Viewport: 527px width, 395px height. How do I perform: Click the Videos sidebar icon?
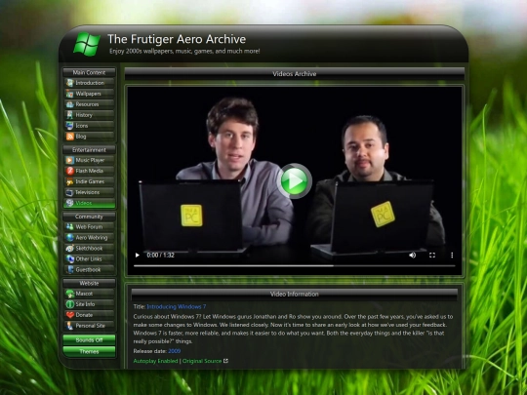pyautogui.click(x=69, y=203)
